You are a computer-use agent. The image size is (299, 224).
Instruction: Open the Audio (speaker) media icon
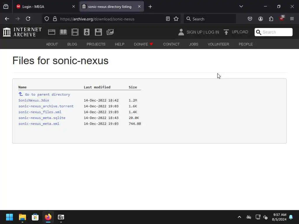point(86,32)
